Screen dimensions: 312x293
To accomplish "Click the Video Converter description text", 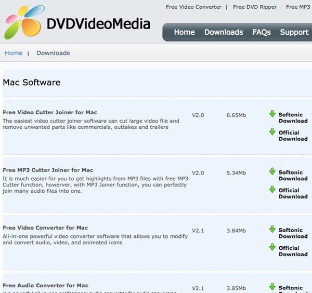I will coord(95,239).
